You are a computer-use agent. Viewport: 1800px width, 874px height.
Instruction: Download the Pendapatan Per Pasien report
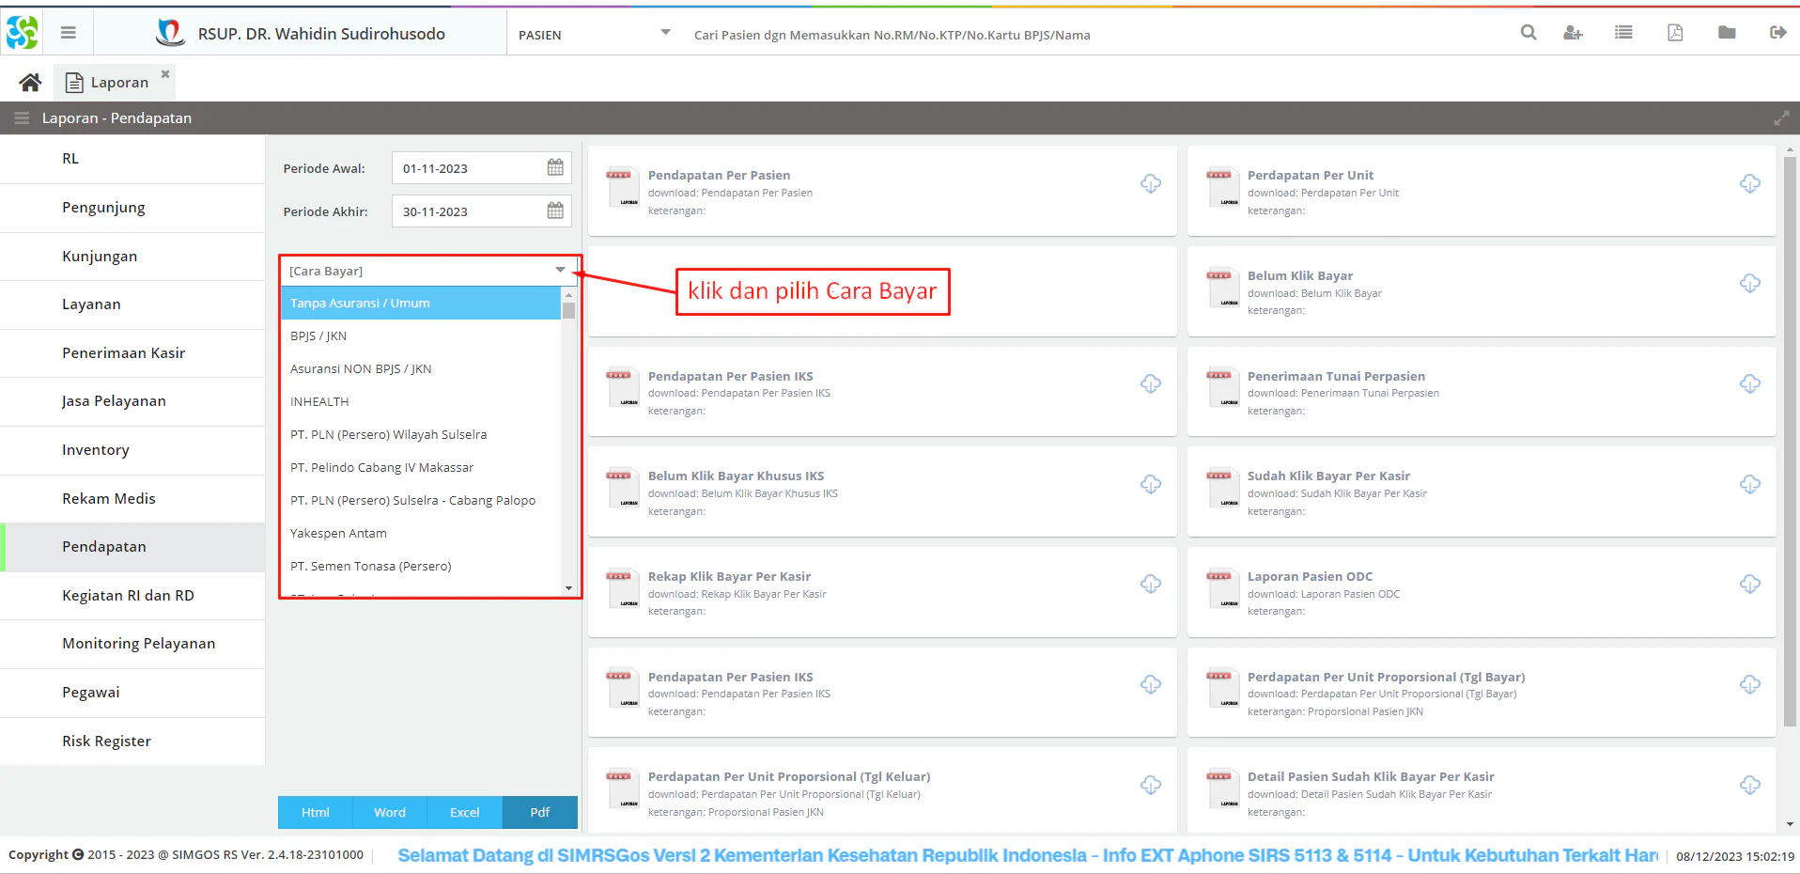click(x=1151, y=183)
